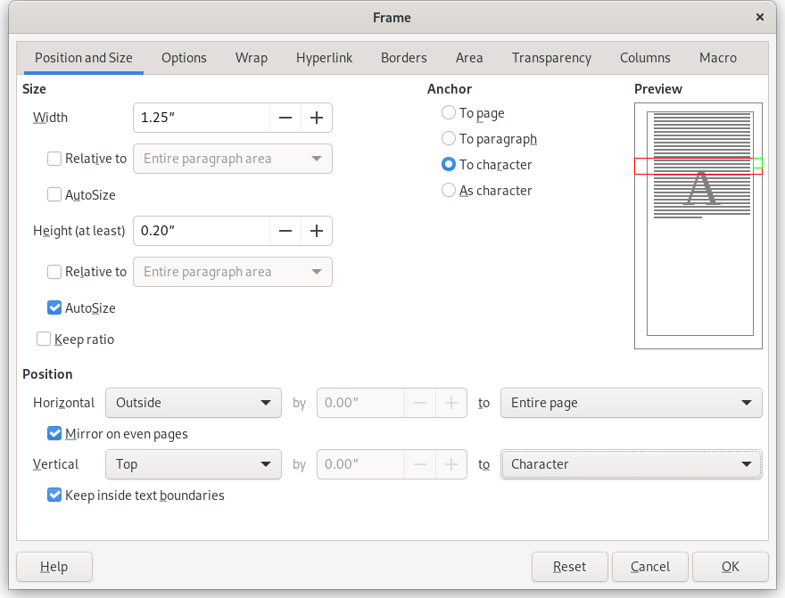The image size is (785, 598).
Task: Open the Entire page reference dropdown
Action: click(x=631, y=403)
